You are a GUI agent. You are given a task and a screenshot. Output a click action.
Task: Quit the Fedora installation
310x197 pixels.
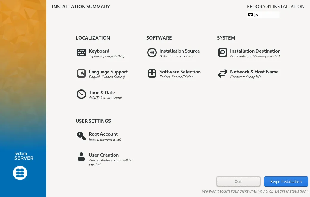coord(238,182)
